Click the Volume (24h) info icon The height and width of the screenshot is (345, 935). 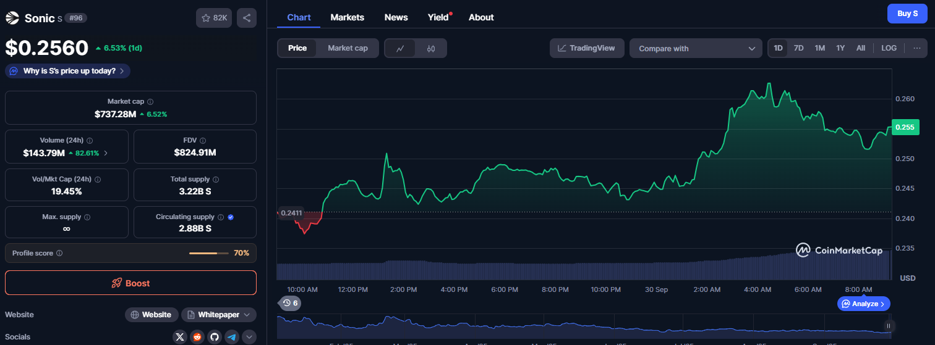pyautogui.click(x=90, y=141)
